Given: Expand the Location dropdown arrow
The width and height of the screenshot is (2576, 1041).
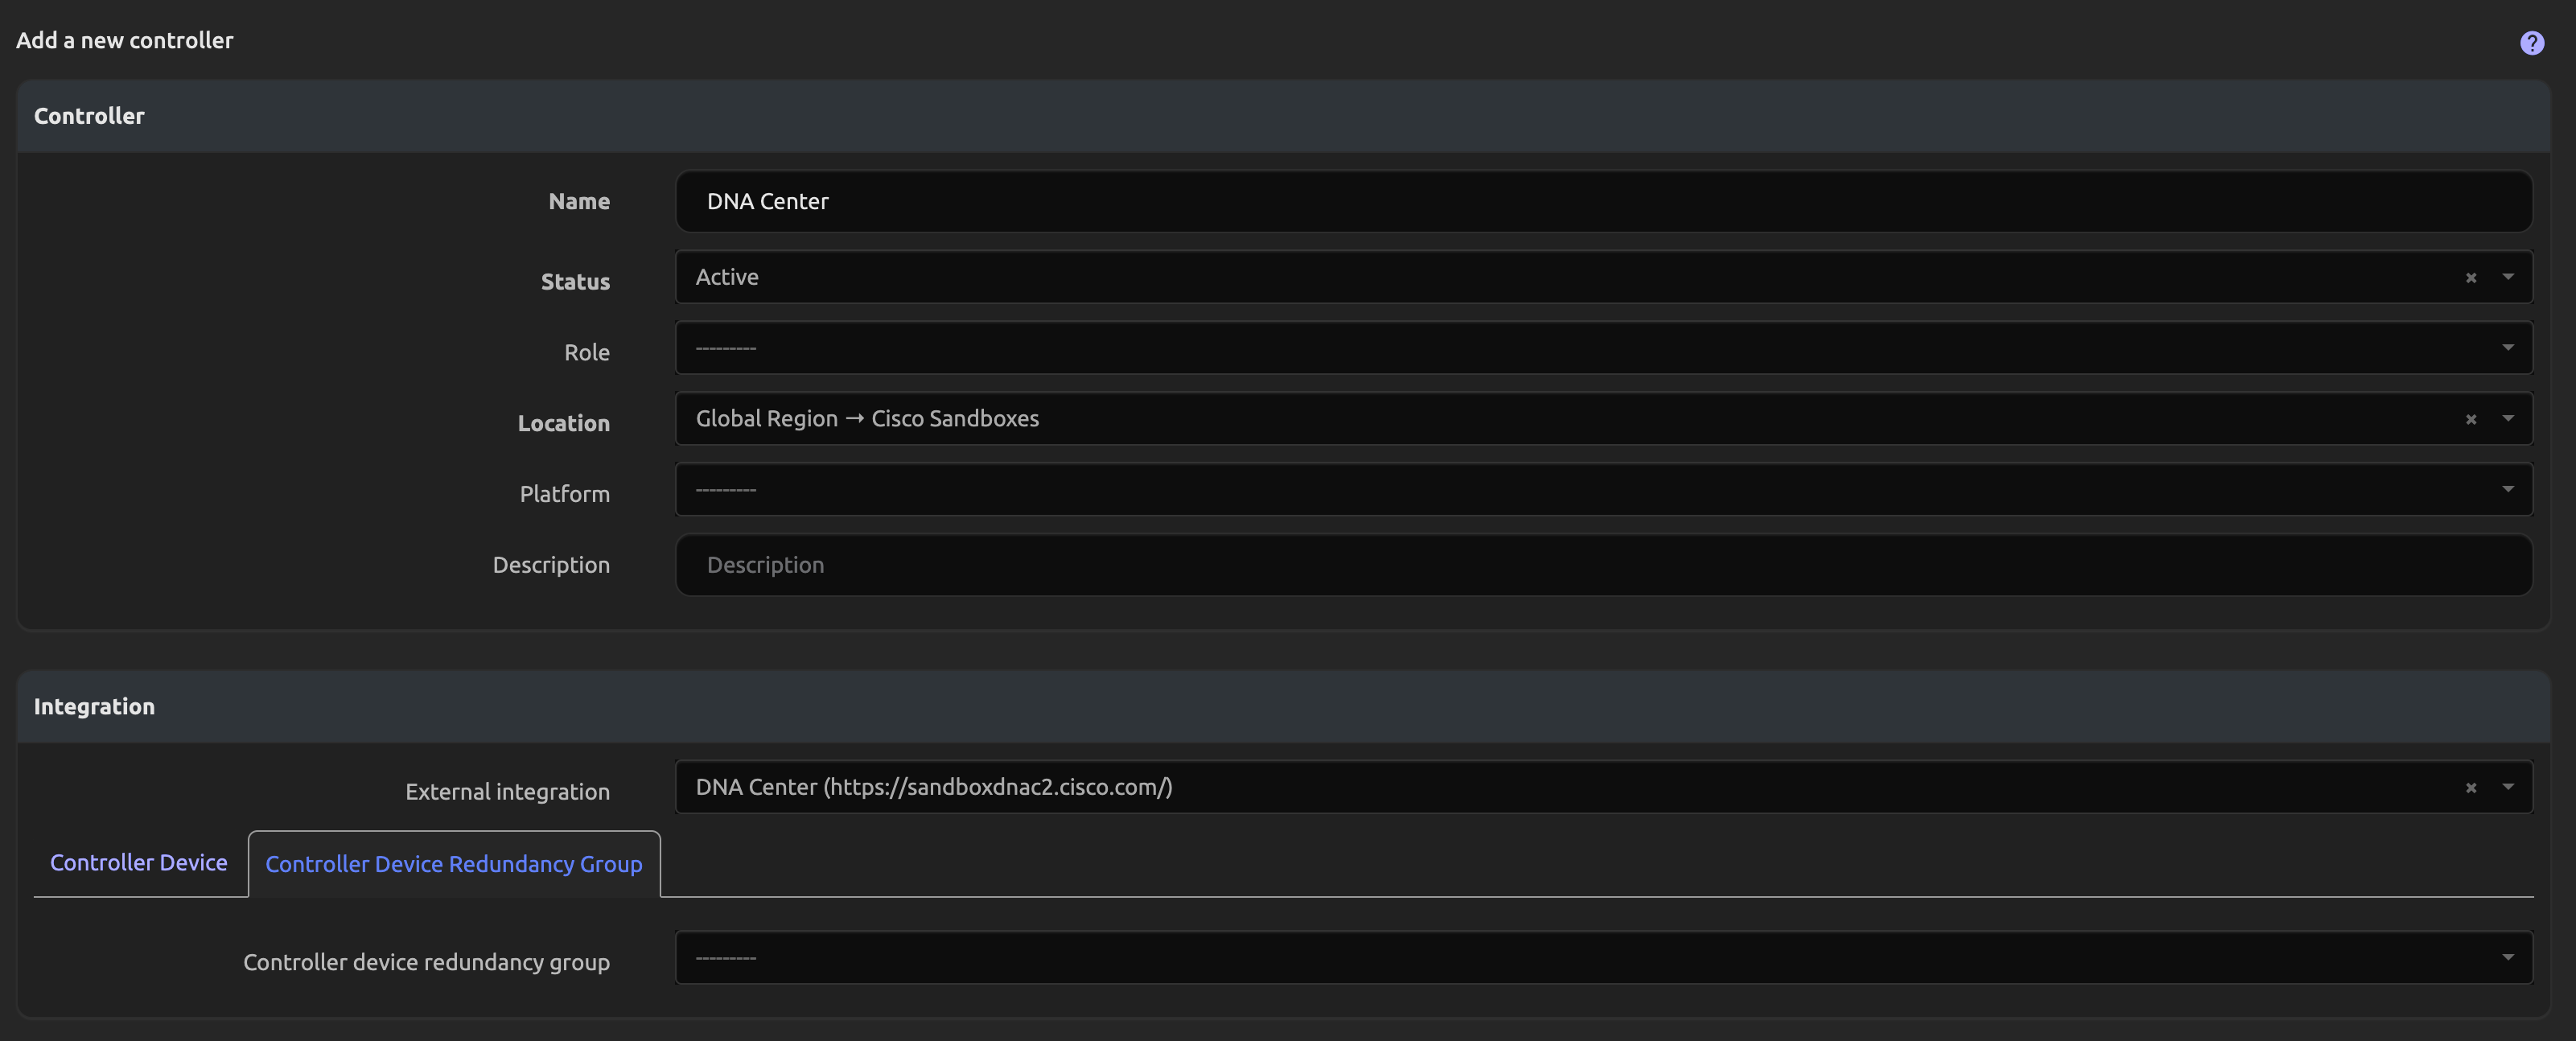Looking at the screenshot, I should [2507, 419].
